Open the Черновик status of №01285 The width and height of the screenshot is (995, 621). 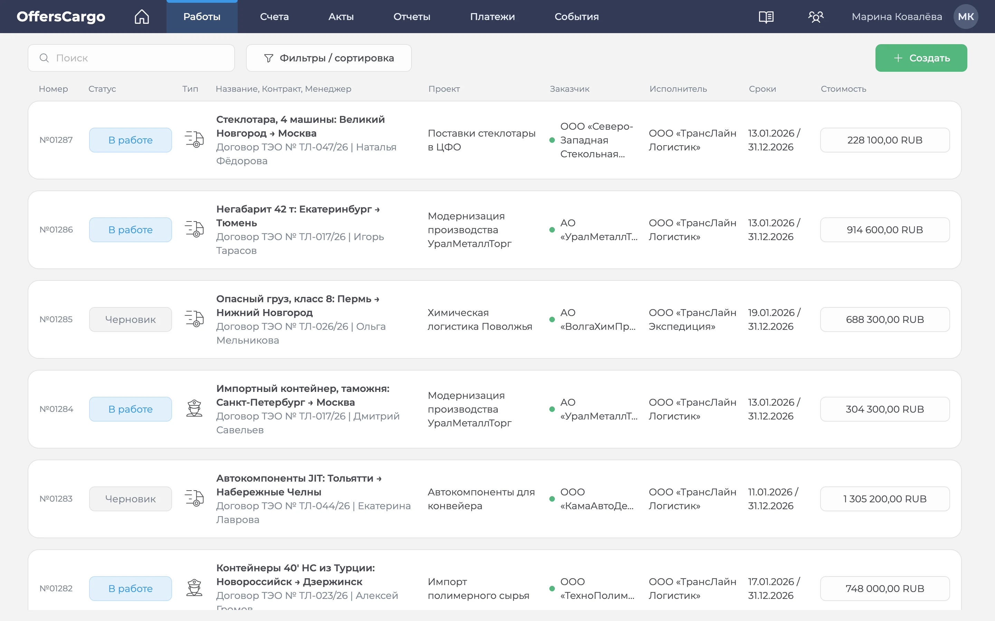click(x=130, y=319)
